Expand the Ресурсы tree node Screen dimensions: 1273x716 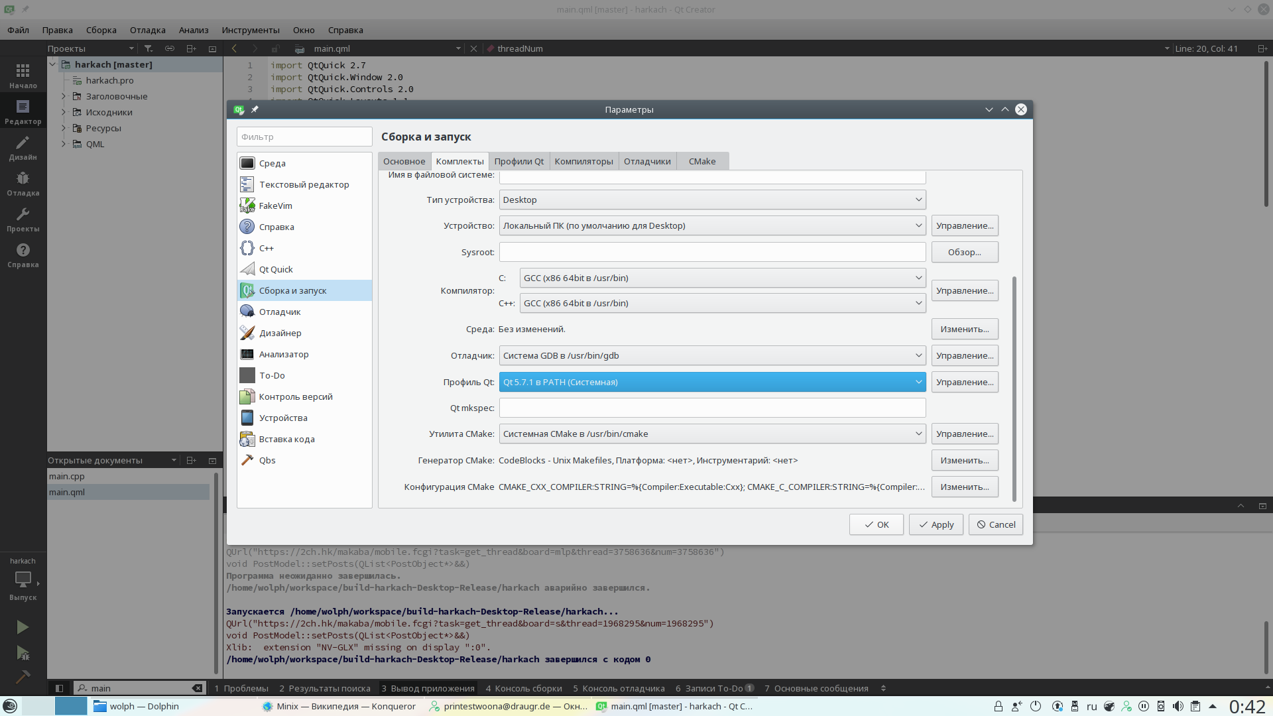click(x=64, y=128)
